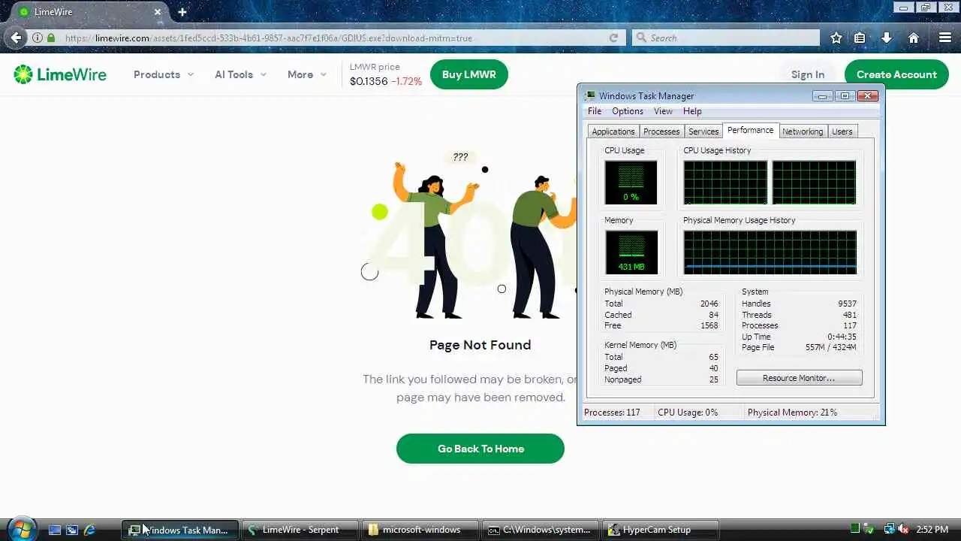Open the View menu in Task Manager
Viewport: 961px width, 541px height.
point(663,111)
